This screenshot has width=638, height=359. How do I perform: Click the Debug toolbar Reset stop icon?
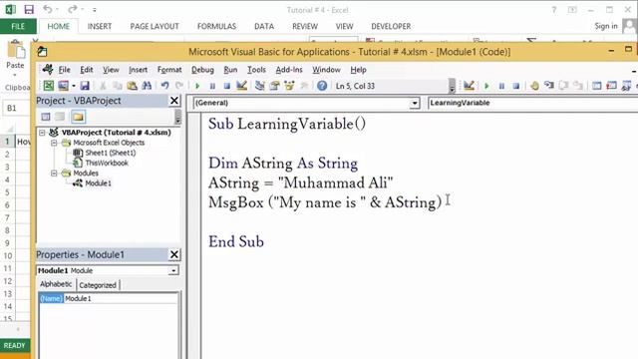(516, 86)
